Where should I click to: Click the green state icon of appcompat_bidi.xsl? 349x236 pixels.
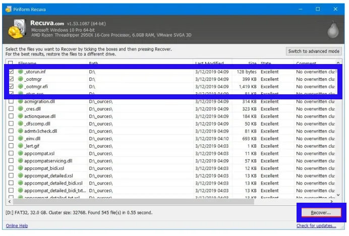(x=21, y=168)
